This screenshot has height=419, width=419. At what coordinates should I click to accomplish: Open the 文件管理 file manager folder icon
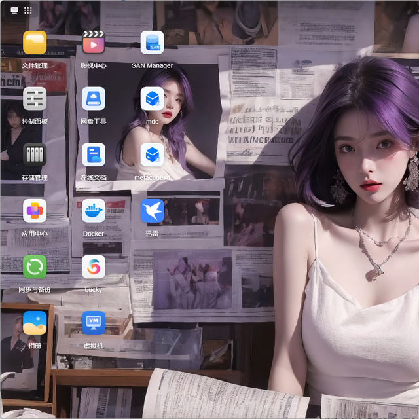pos(35,43)
